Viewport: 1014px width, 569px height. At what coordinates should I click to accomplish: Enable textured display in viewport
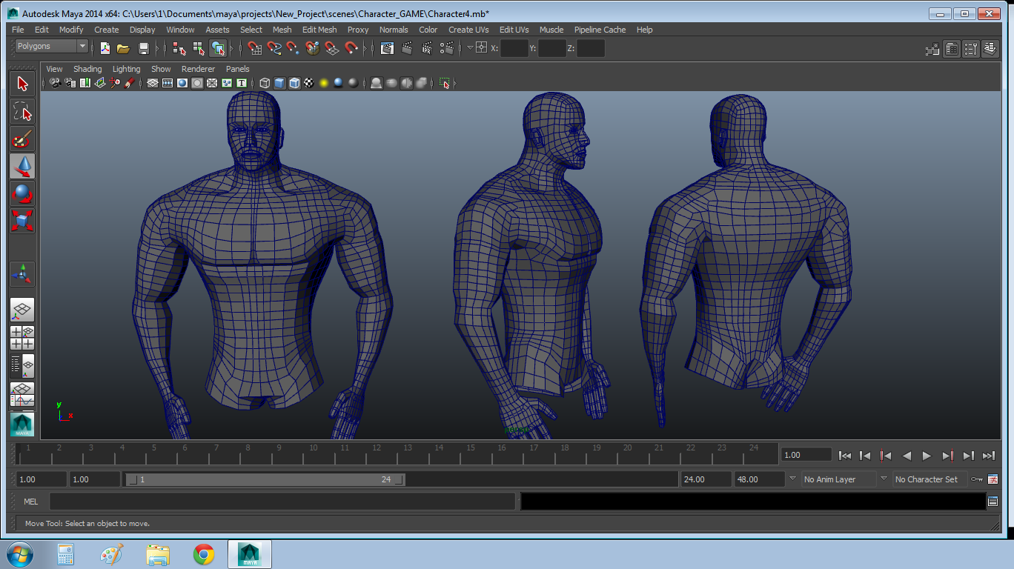[x=309, y=83]
